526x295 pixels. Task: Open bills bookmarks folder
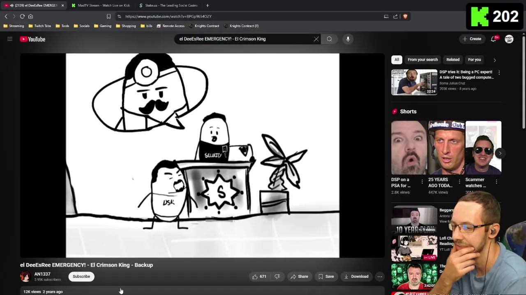click(146, 26)
